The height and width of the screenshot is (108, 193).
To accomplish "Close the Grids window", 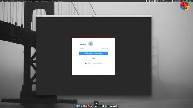I will pos(37,16).
